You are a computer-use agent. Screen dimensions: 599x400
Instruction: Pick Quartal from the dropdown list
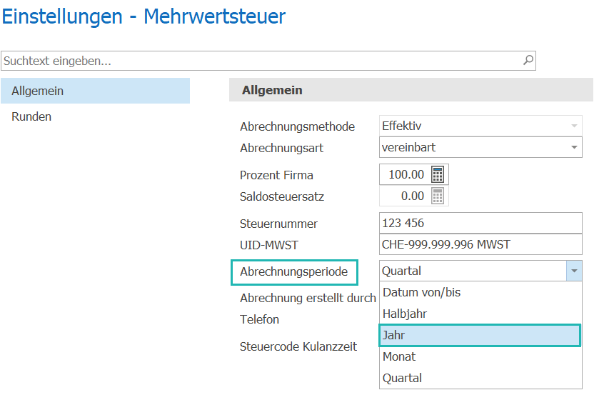pyautogui.click(x=480, y=378)
